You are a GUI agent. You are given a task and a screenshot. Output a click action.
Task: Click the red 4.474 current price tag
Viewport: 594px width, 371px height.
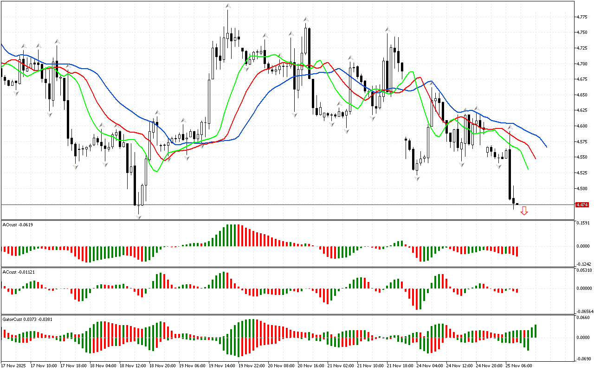[x=581, y=205]
